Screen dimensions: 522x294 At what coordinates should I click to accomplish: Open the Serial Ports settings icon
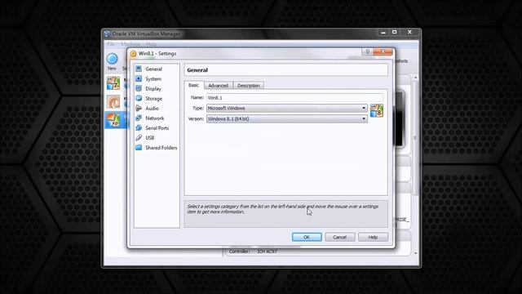click(x=139, y=127)
